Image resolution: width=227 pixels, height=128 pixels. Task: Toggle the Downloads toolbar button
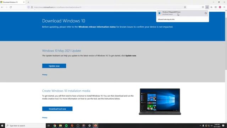click(207, 7)
